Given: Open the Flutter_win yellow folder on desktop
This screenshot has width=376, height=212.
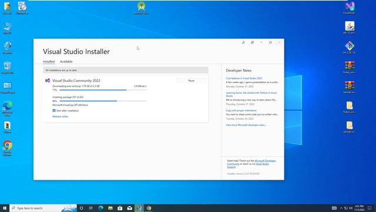Looking at the screenshot, I should (x=350, y=107).
